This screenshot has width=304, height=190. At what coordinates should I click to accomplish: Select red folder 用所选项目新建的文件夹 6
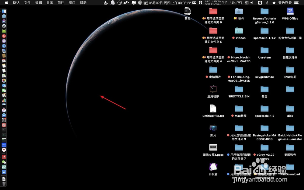pyautogui.click(x=213, y=16)
